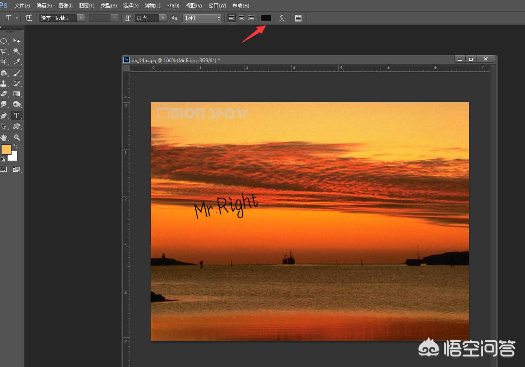525x367 pixels.
Task: Click the black text color swatch
Action: 266,18
